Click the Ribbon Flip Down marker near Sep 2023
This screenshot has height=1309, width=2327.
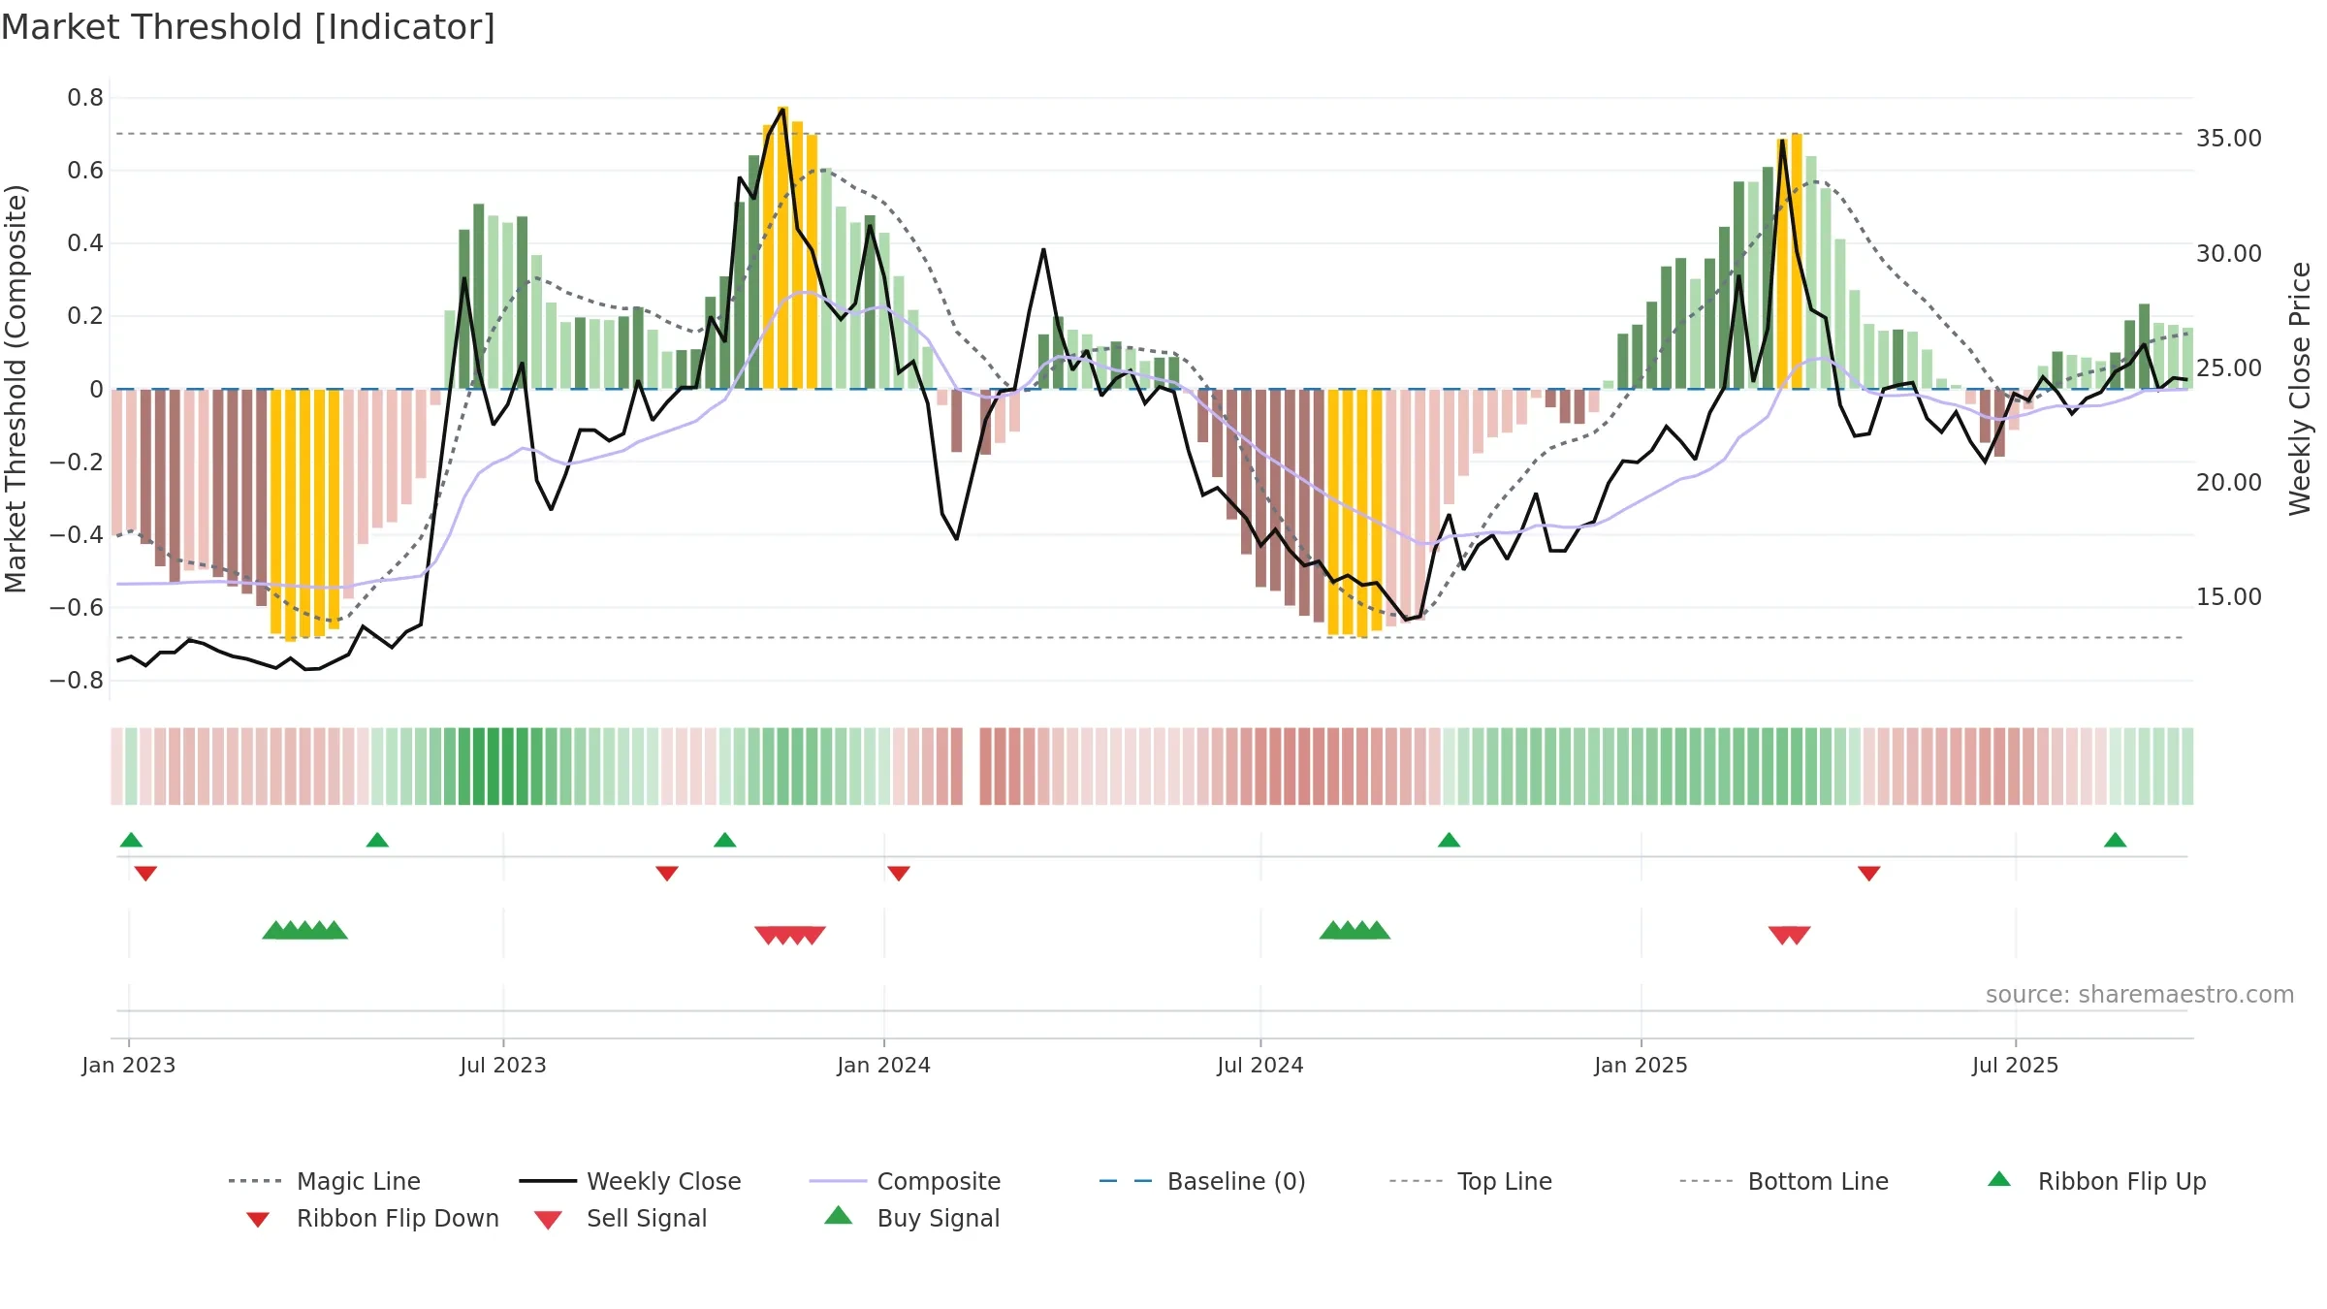click(667, 874)
